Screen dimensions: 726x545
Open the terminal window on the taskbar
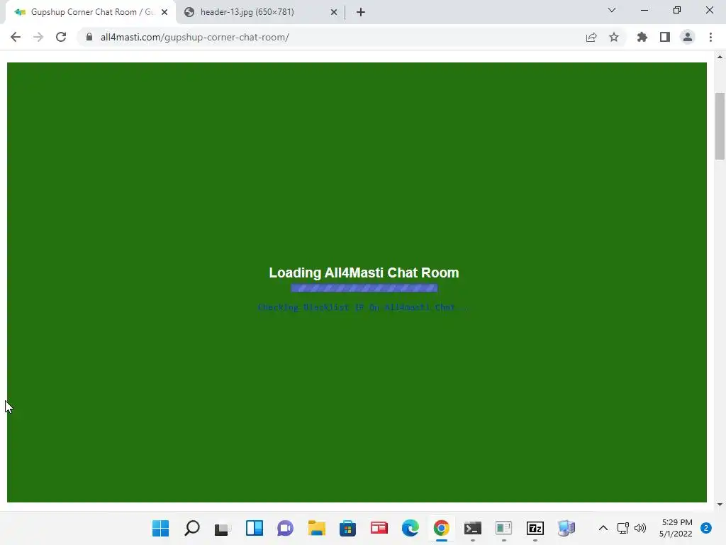click(473, 528)
